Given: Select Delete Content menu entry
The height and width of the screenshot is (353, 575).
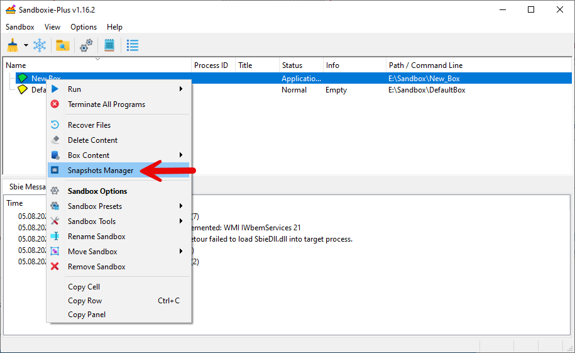Looking at the screenshot, I should click(x=118, y=140).
